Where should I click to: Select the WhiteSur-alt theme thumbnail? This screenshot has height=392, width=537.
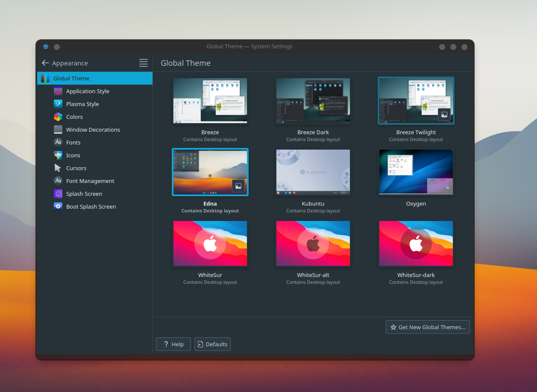pyautogui.click(x=313, y=244)
